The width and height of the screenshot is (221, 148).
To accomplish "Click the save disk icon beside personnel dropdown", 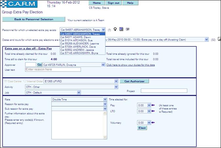I will pyautogui.click(x=121, y=29).
